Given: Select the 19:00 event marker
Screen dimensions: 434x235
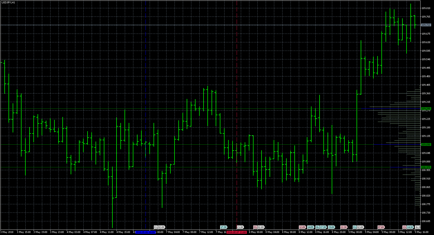Looking at the screenshot, I should point(331,227).
